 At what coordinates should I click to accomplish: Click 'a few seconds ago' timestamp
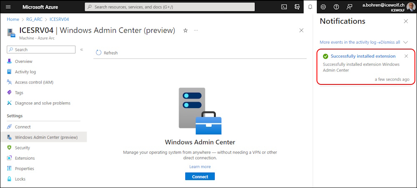[x=392, y=79]
